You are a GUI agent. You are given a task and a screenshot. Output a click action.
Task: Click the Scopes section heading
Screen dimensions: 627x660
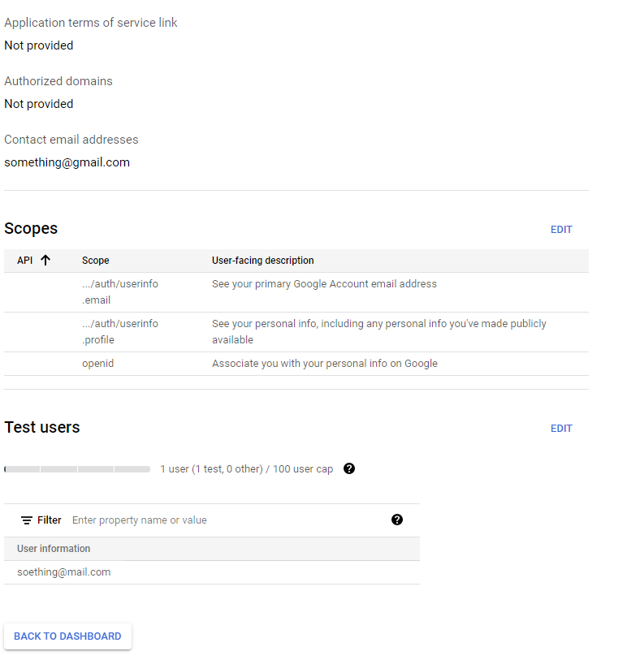tap(31, 229)
